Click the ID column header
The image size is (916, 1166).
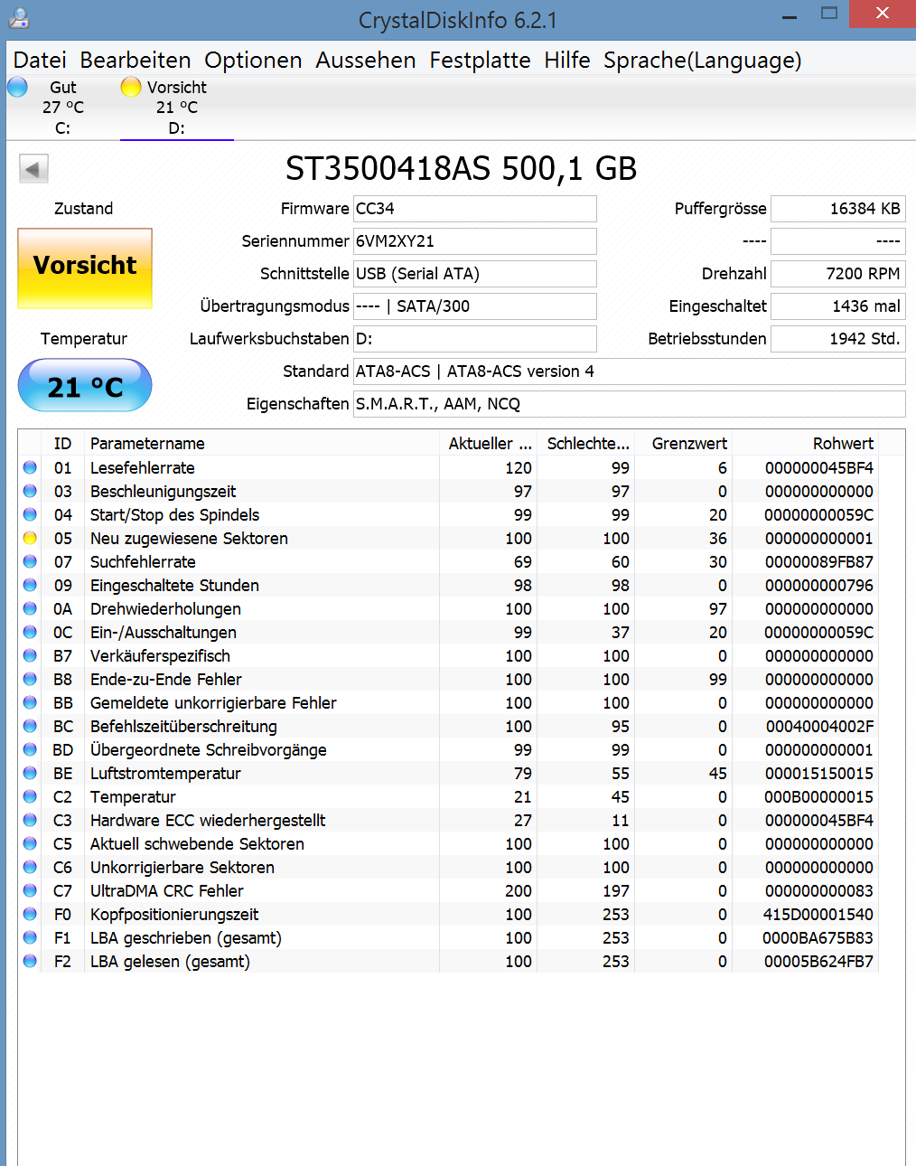63,443
